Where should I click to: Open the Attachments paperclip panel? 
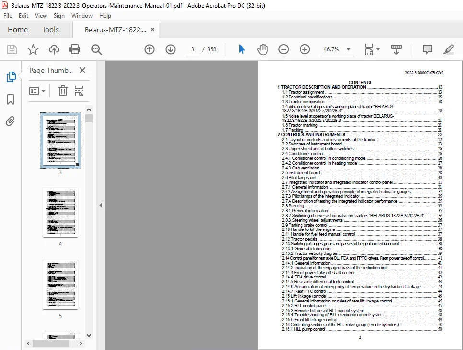[x=11, y=121]
